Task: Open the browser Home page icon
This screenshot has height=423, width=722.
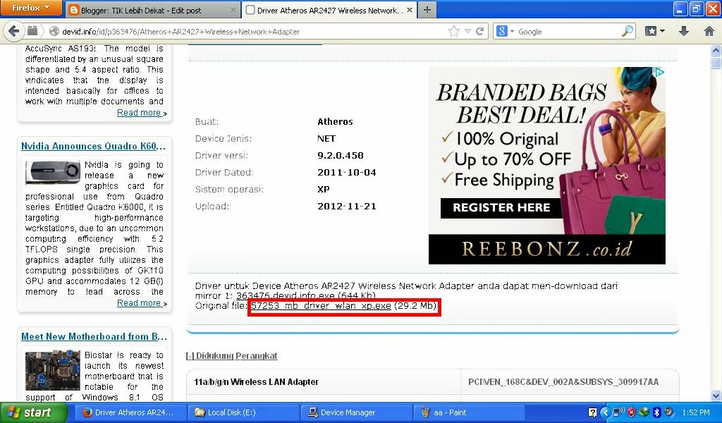Action: click(709, 32)
